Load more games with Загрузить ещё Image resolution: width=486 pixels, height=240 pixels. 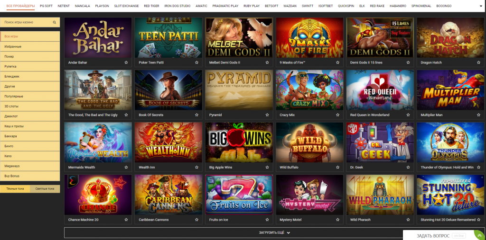275,232
